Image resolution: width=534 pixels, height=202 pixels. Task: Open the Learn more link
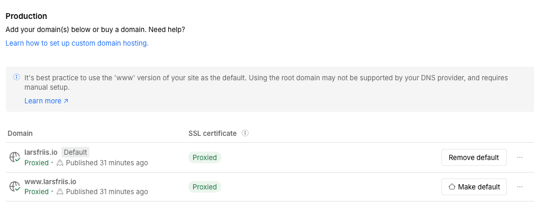(46, 101)
